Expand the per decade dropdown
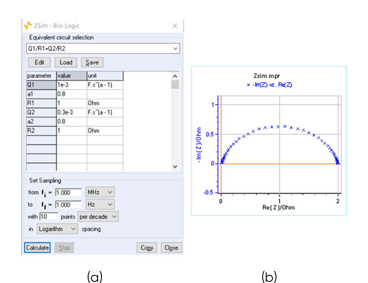Image resolution: width=368 pixels, height=283 pixels. [98, 217]
